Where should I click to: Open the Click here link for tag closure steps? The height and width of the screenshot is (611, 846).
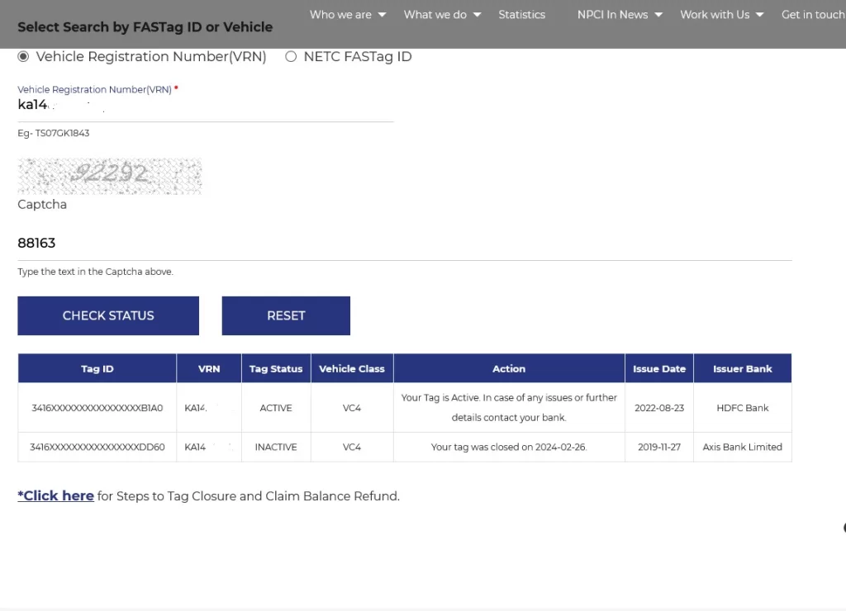click(55, 495)
